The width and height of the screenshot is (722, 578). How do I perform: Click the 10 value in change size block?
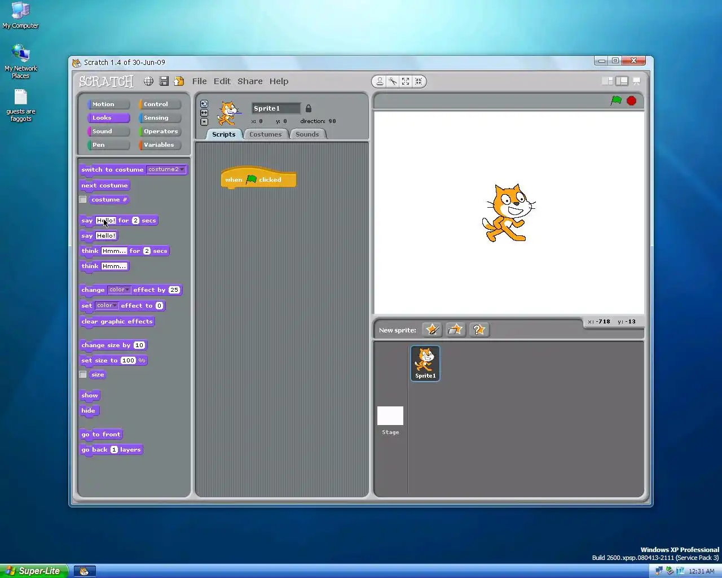(139, 345)
